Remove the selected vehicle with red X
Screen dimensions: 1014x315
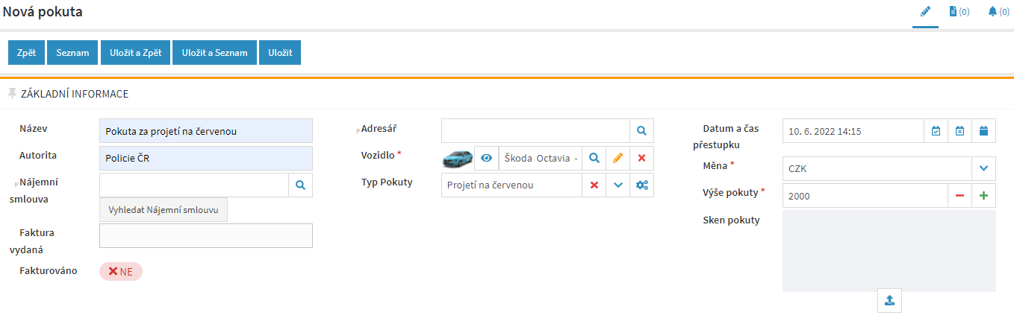(641, 158)
